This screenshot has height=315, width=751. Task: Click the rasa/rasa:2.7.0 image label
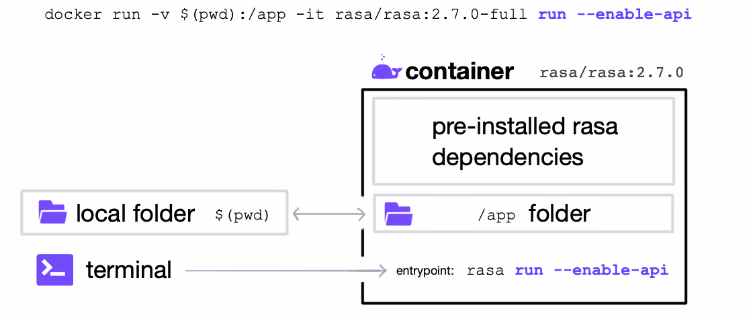[611, 73]
